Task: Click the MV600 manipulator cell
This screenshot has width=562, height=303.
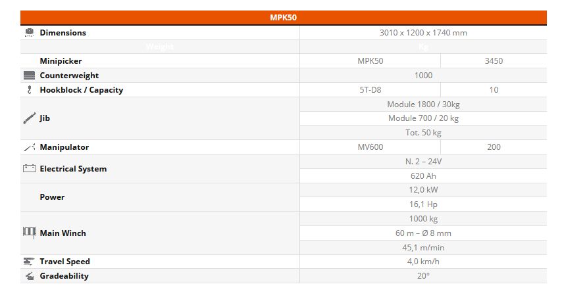Action: pos(370,147)
